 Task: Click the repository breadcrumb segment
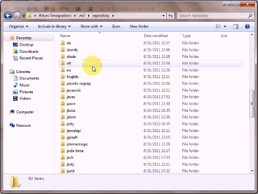101,16
